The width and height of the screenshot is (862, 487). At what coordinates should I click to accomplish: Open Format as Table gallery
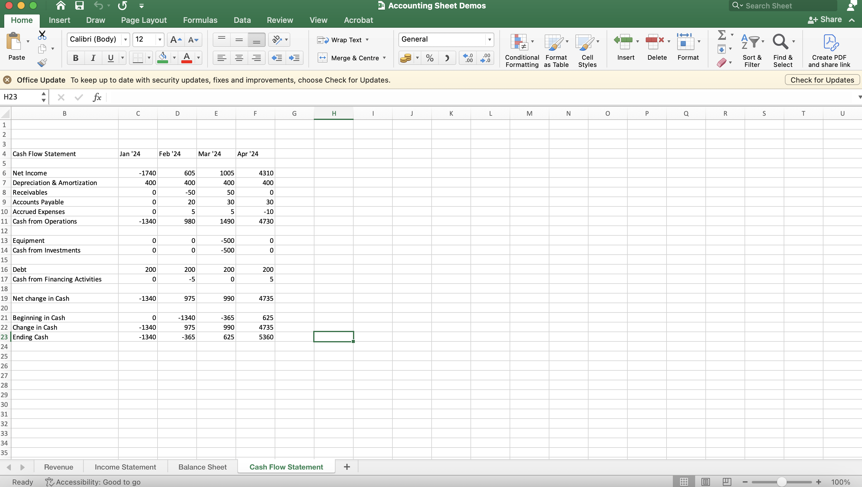pyautogui.click(x=556, y=50)
